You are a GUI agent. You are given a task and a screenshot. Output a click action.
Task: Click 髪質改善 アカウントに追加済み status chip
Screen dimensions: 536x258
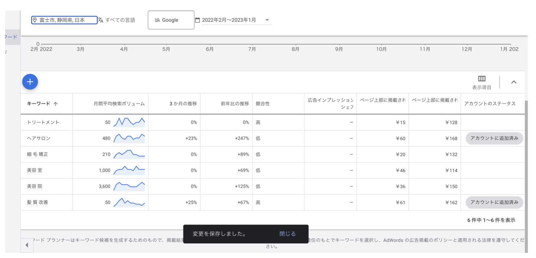tap(494, 202)
